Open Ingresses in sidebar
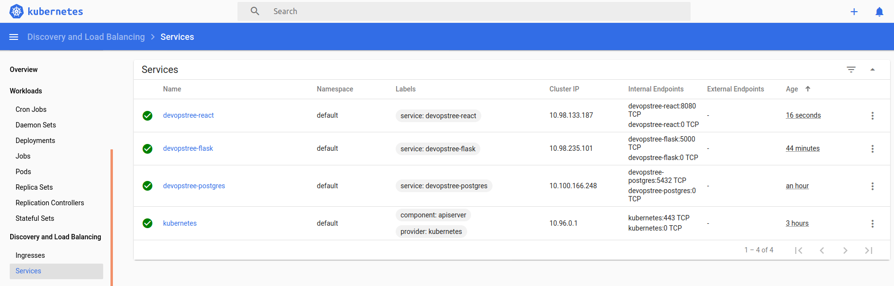Viewport: 894px width, 286px height. [30, 255]
